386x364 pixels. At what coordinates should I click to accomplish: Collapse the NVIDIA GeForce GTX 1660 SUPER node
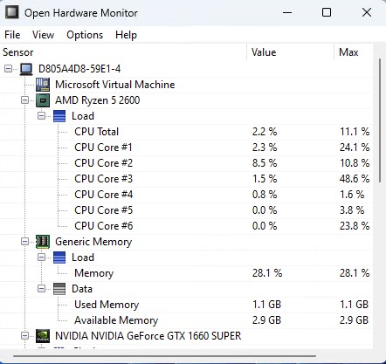coord(25,336)
